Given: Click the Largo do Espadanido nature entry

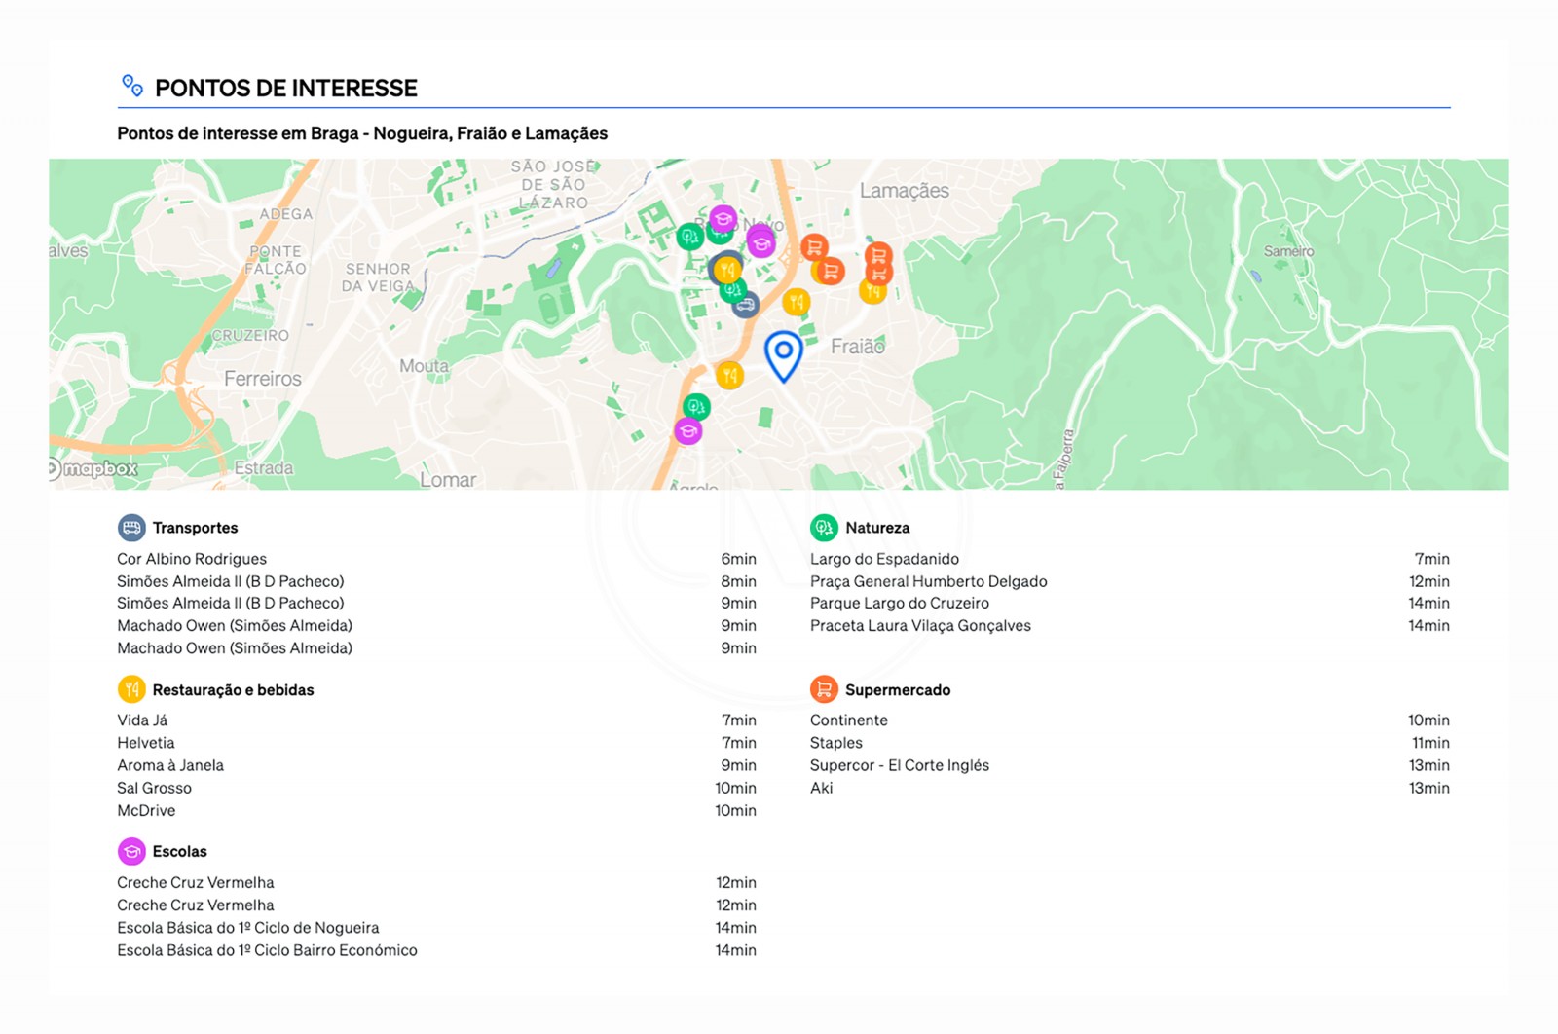Looking at the screenshot, I should tap(883, 559).
